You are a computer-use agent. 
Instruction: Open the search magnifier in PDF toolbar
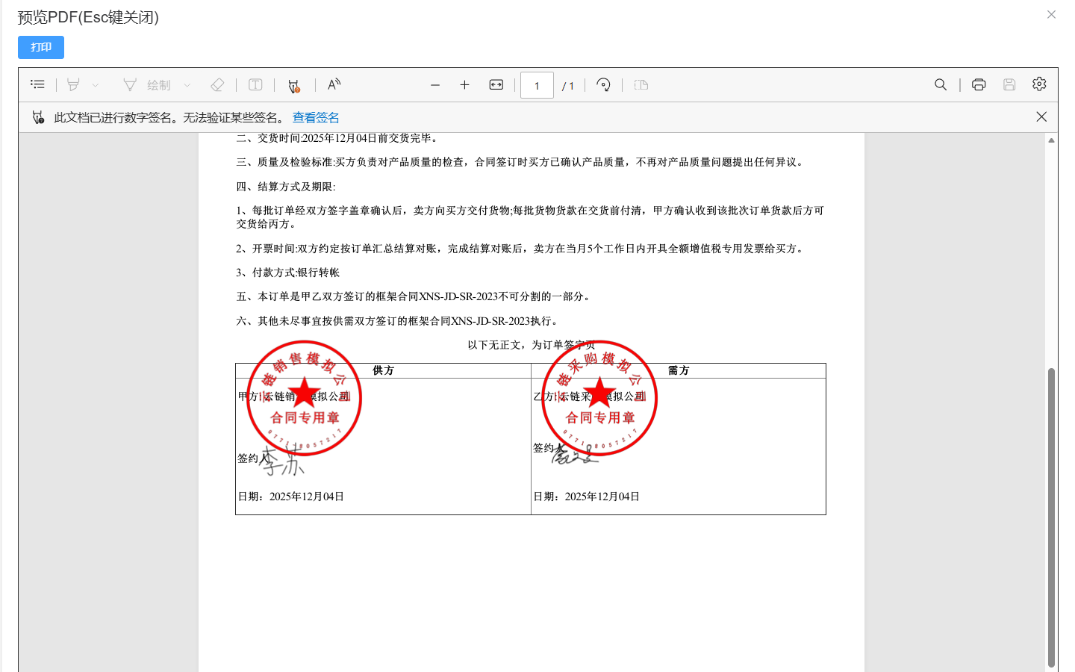[x=941, y=85]
